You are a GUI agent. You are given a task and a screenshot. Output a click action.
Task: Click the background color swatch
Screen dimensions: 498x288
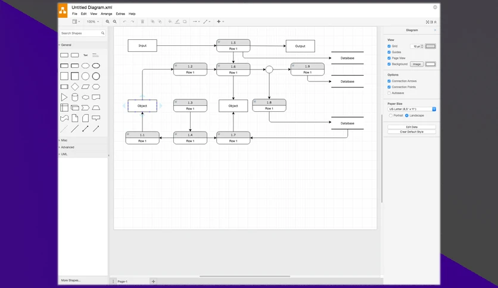430,64
